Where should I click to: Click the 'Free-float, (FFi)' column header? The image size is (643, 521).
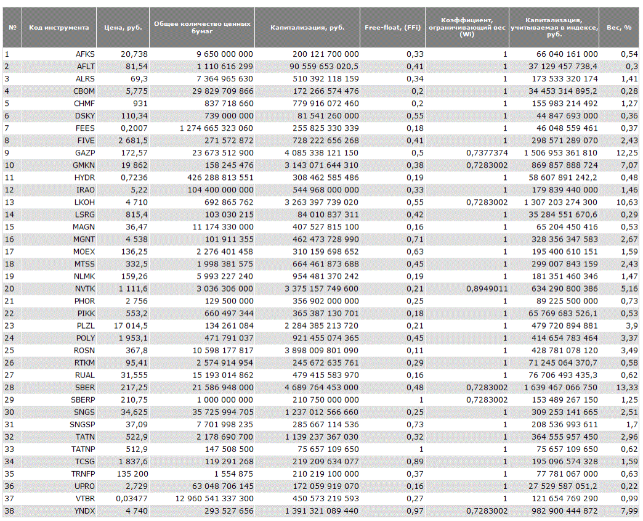point(393,28)
